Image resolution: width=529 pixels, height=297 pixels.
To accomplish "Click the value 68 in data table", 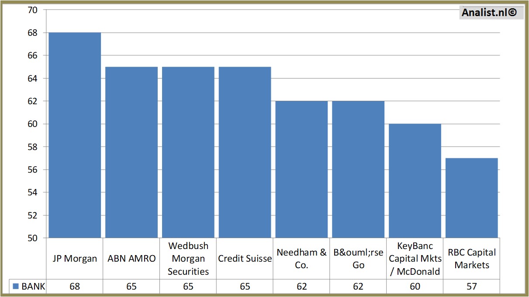I will [75, 287].
